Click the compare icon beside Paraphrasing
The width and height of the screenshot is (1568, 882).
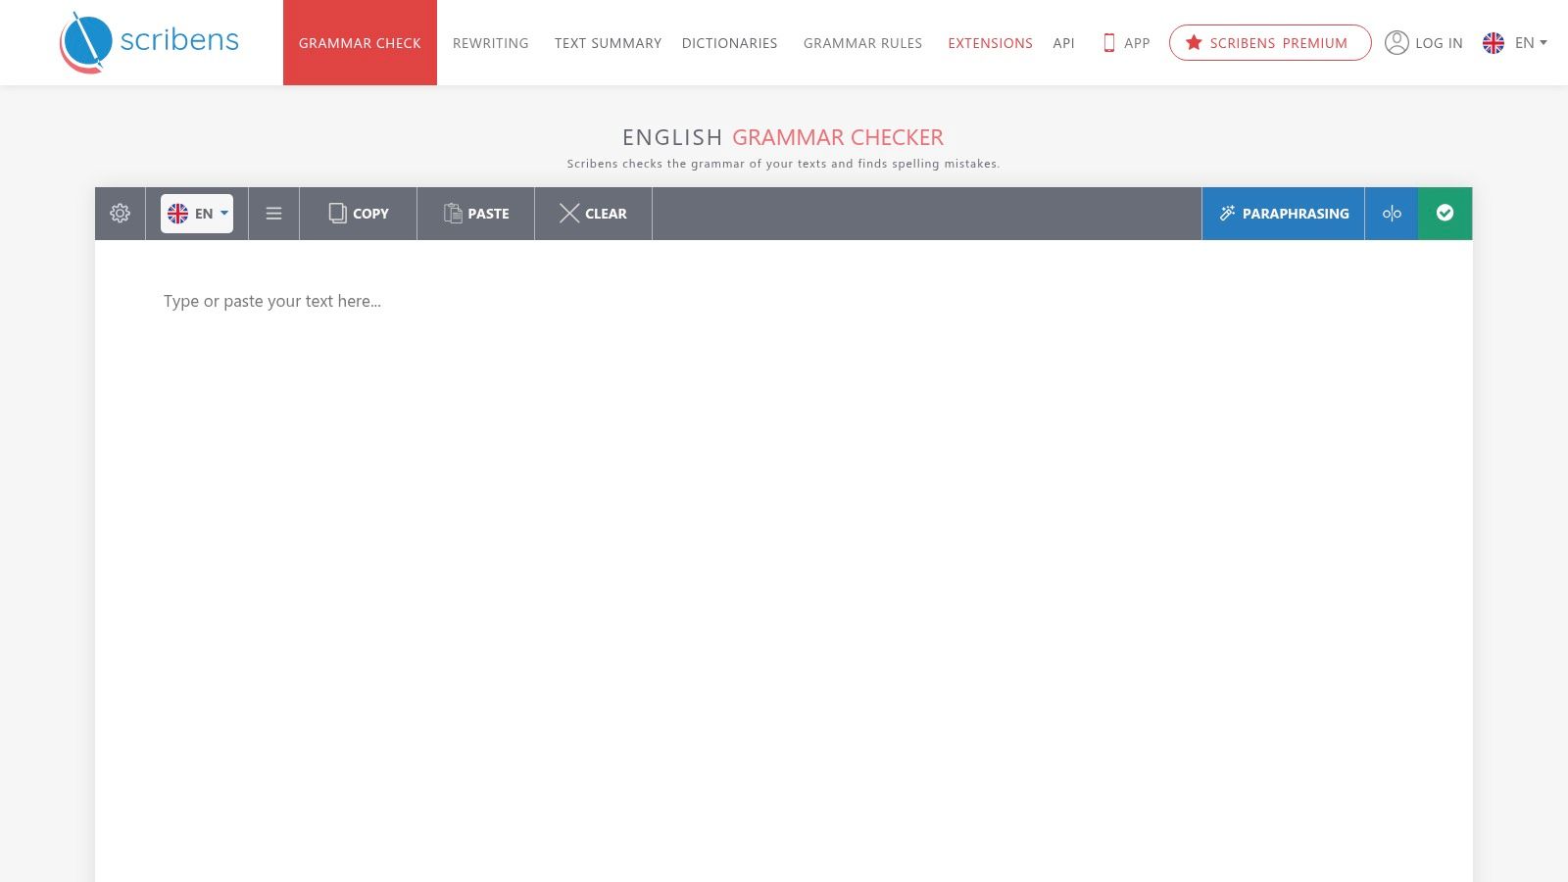coord(1392,214)
